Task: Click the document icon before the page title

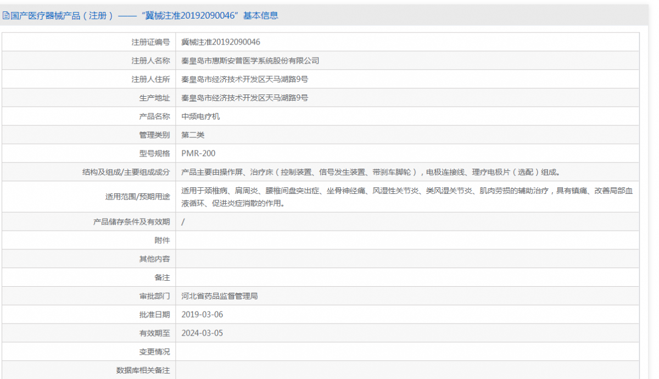Action: point(6,16)
